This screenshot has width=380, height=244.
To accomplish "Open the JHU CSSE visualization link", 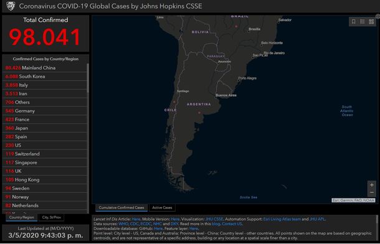I will [214, 219].
